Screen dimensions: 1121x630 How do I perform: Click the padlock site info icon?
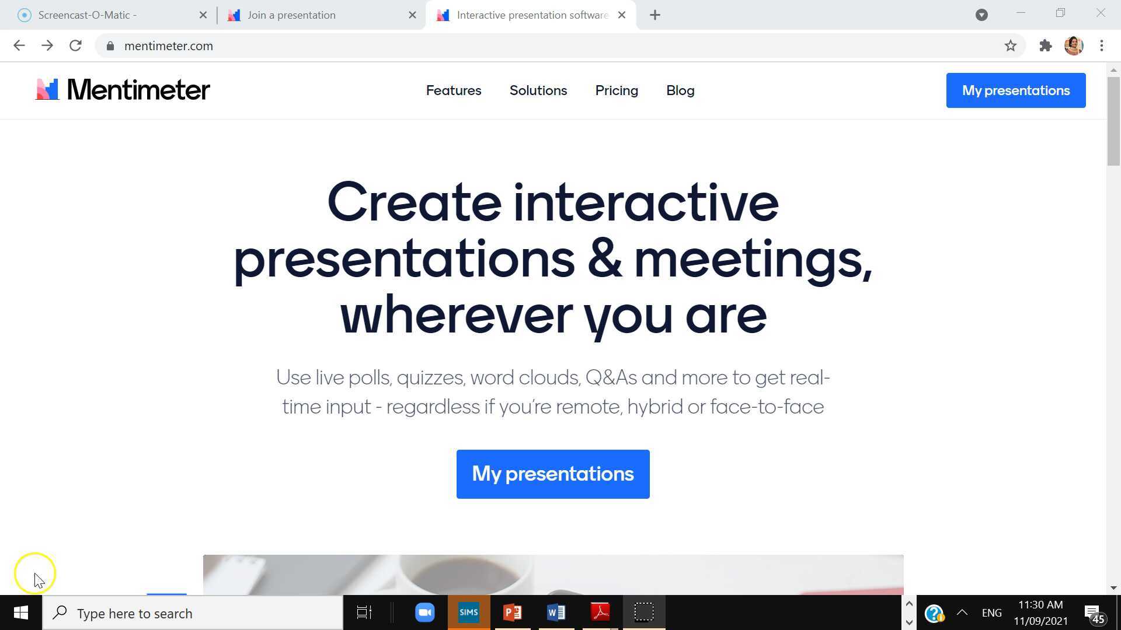click(110, 45)
